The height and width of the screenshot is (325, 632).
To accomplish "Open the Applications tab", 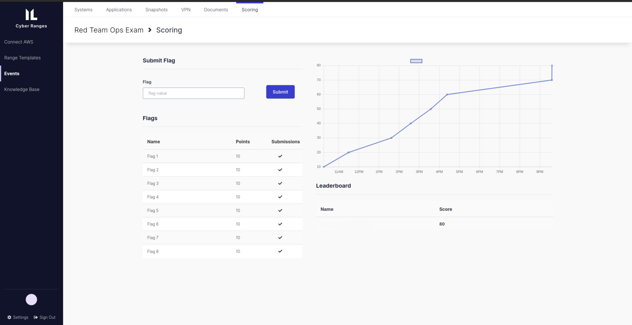I will pyautogui.click(x=119, y=10).
